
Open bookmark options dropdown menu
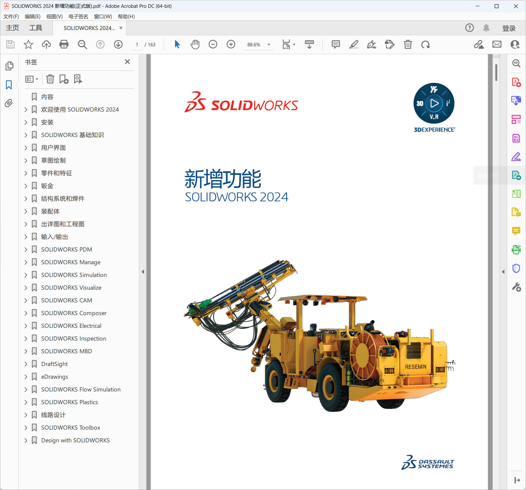point(32,79)
